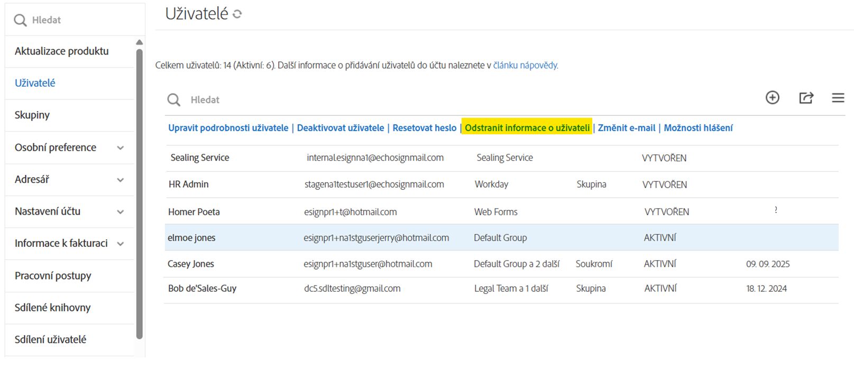Click the sidebar vertical scrollbar
The image size is (854, 387).
[x=140, y=190]
